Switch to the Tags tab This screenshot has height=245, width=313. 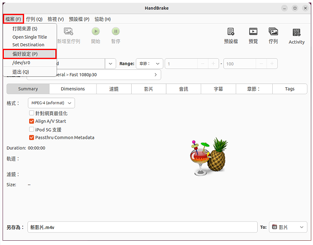[x=290, y=89]
